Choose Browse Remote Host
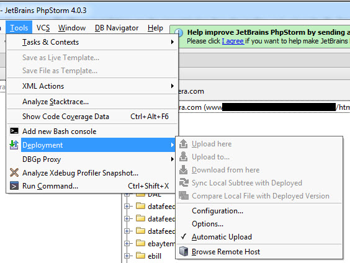350x263 pixels. click(259, 251)
